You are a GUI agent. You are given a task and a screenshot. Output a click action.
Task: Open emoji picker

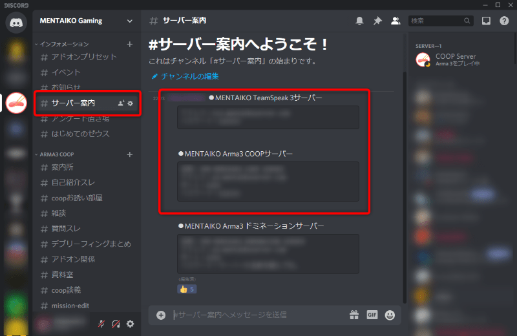point(390,315)
